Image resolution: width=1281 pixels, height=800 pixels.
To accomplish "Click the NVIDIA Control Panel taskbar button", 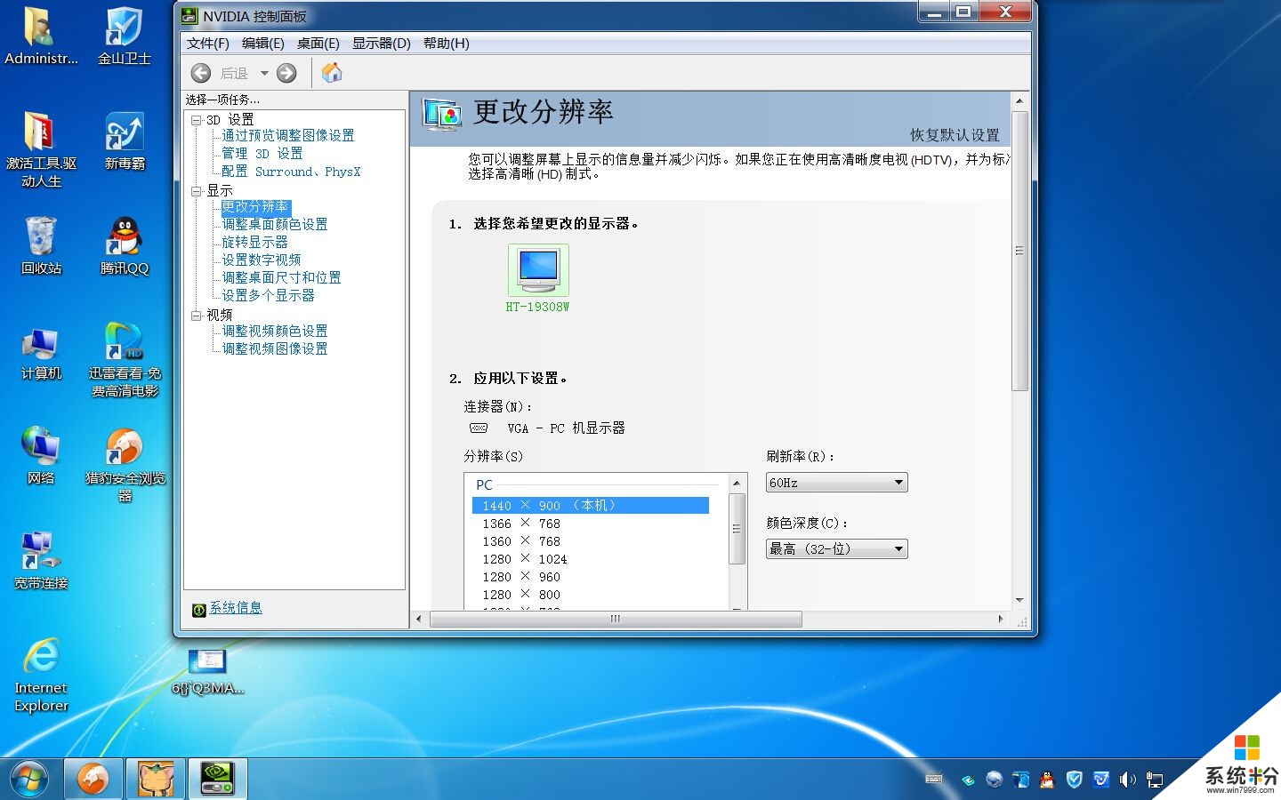I will [216, 779].
